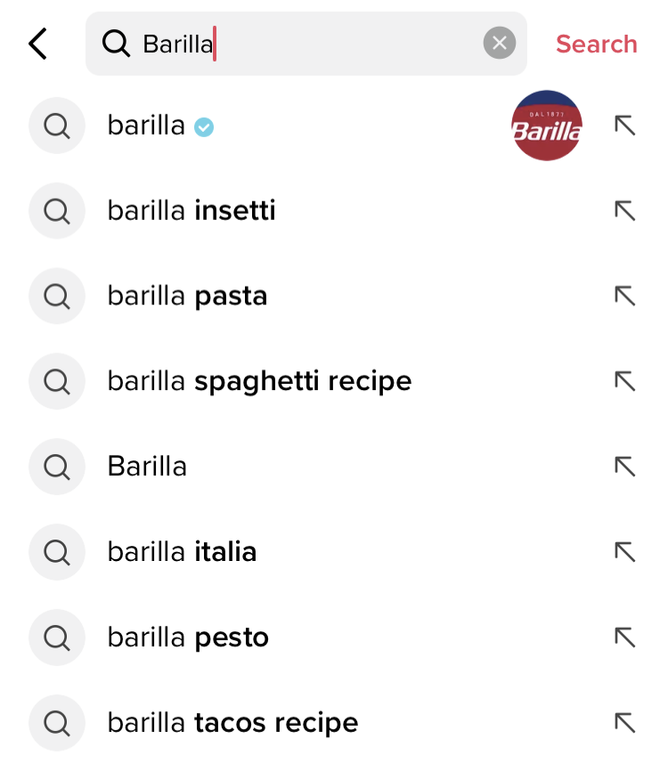Tap the arrow icon next to 'barilla pesto'
The image size is (668, 764).
coord(625,638)
